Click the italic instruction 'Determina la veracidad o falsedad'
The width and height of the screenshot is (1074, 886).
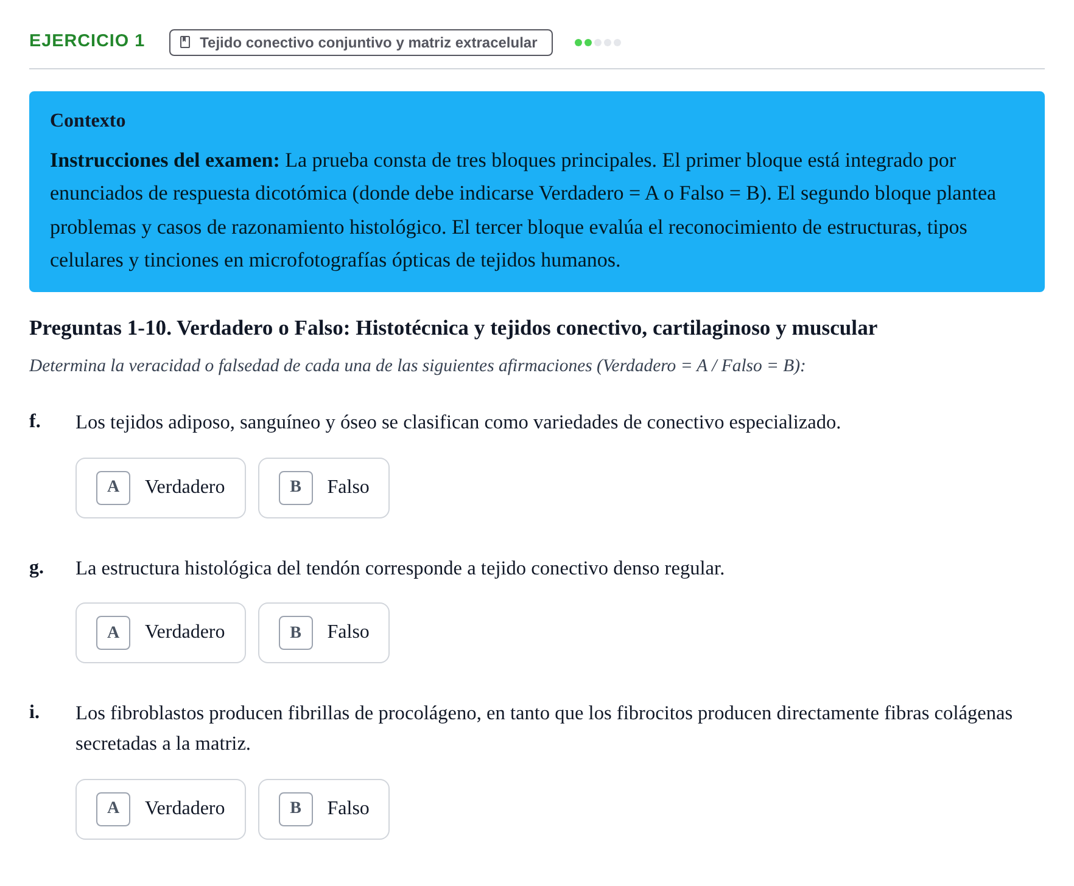coord(417,366)
